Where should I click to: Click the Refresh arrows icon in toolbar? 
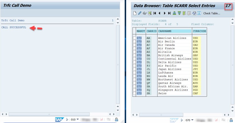(x=194, y=13)
